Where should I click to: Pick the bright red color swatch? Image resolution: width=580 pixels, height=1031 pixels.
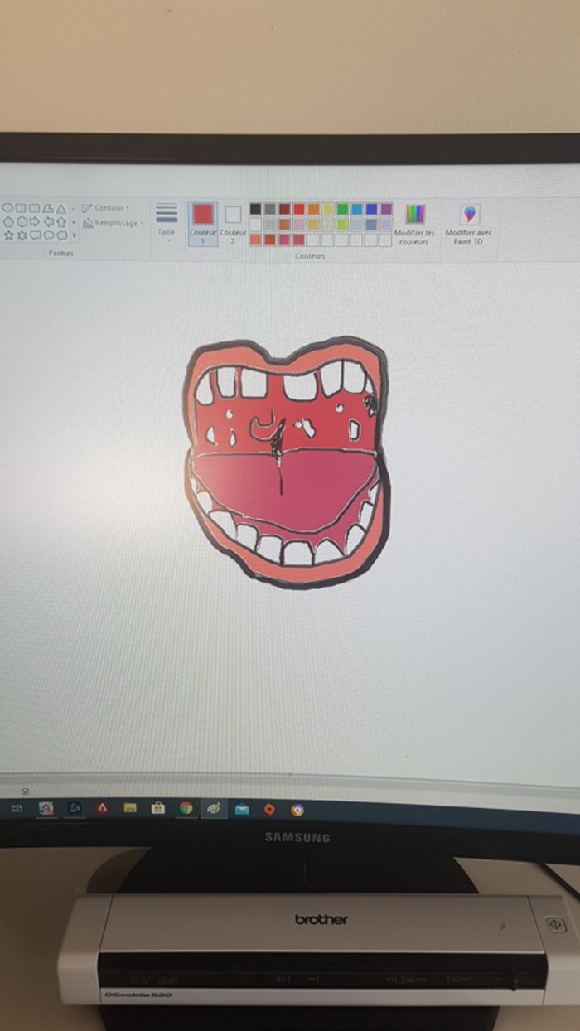pyautogui.click(x=299, y=209)
